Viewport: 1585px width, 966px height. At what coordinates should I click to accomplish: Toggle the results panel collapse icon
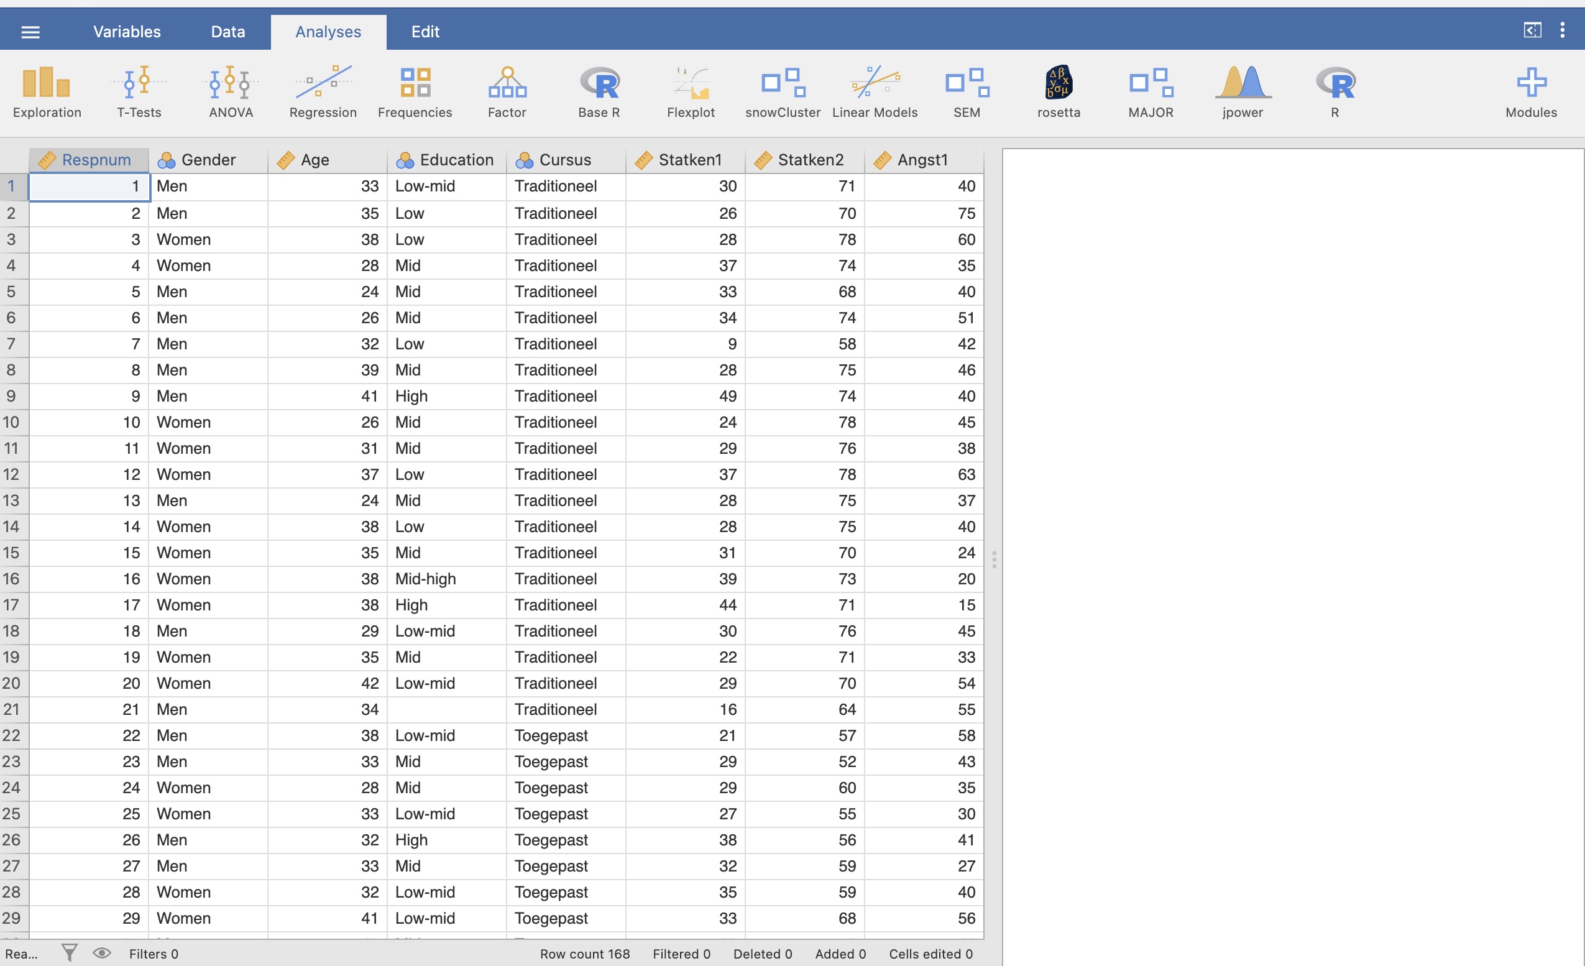1532,30
